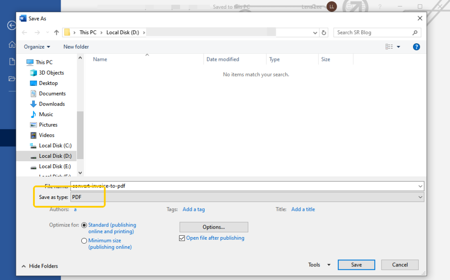Image resolution: width=450 pixels, height=280 pixels.
Task: Expand the File name dropdown arrow
Action: click(x=420, y=186)
